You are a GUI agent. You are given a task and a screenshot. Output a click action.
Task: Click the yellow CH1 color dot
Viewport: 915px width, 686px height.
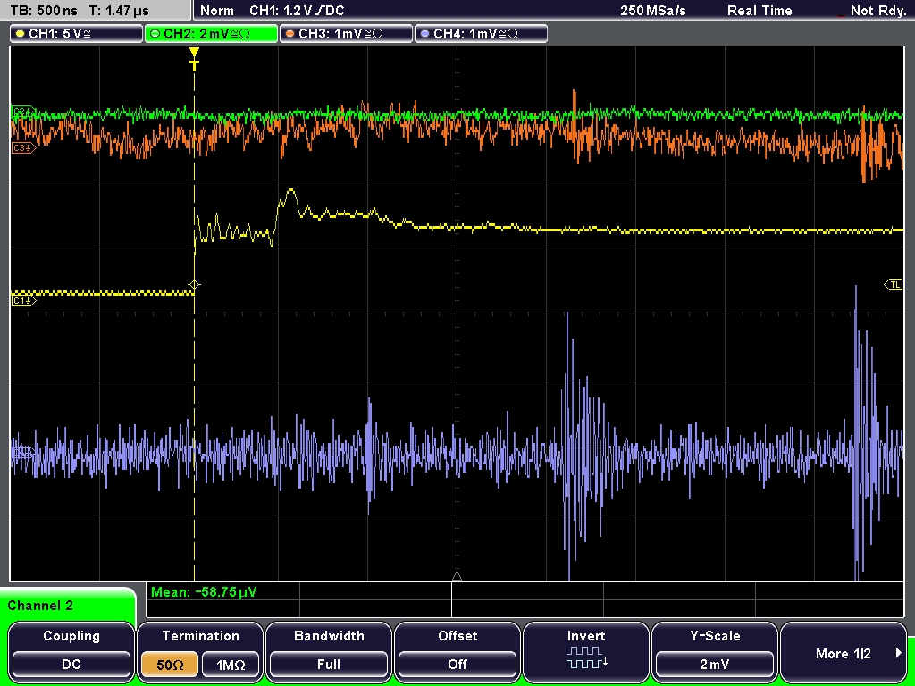coord(21,34)
